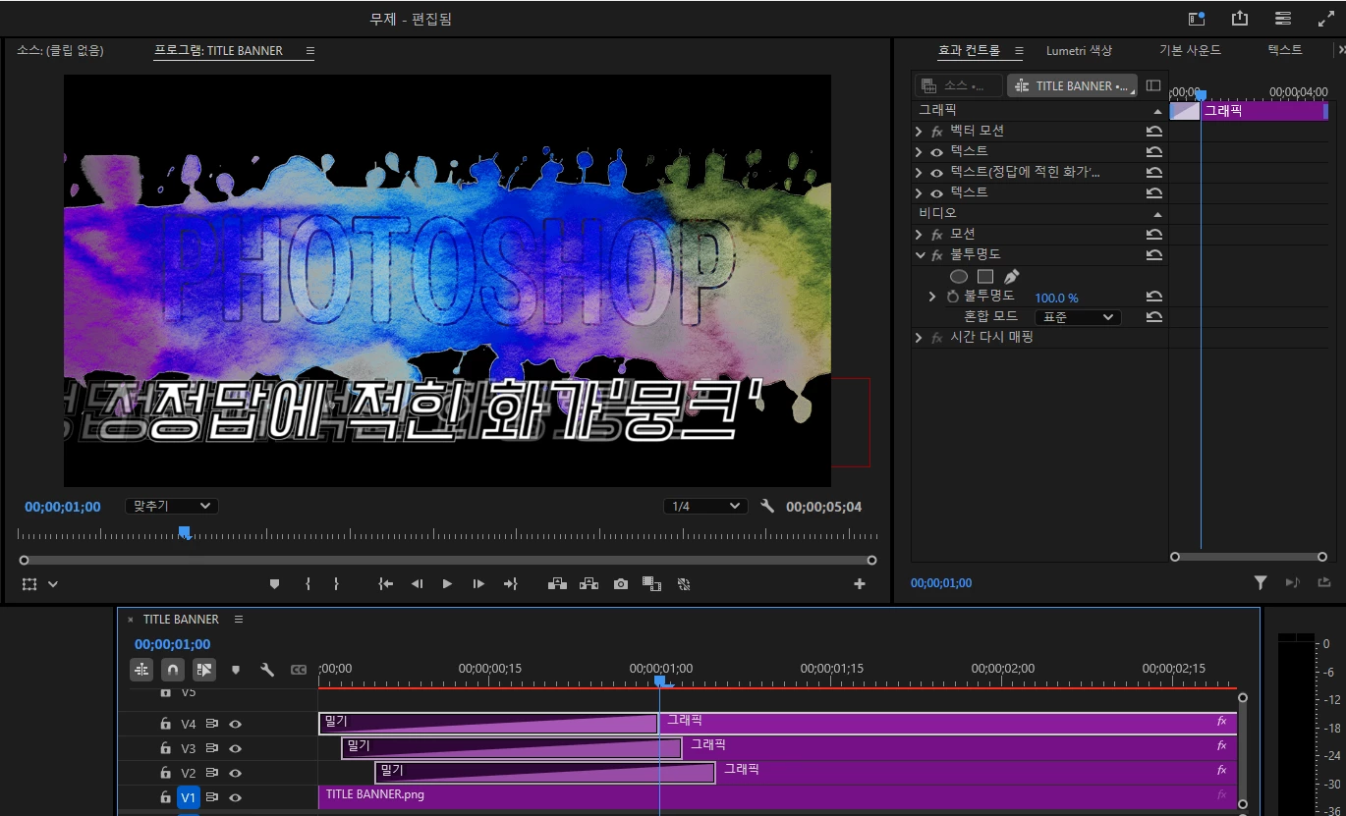Toggle linked selection in timeline
This screenshot has height=816, width=1346.
pos(204,670)
